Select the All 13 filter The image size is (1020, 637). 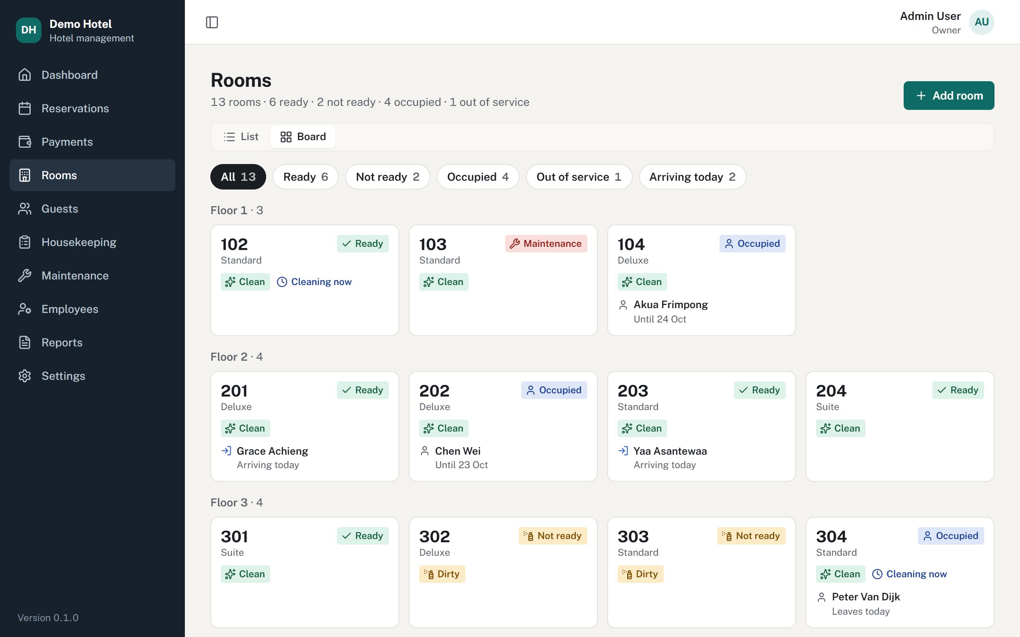[238, 176]
